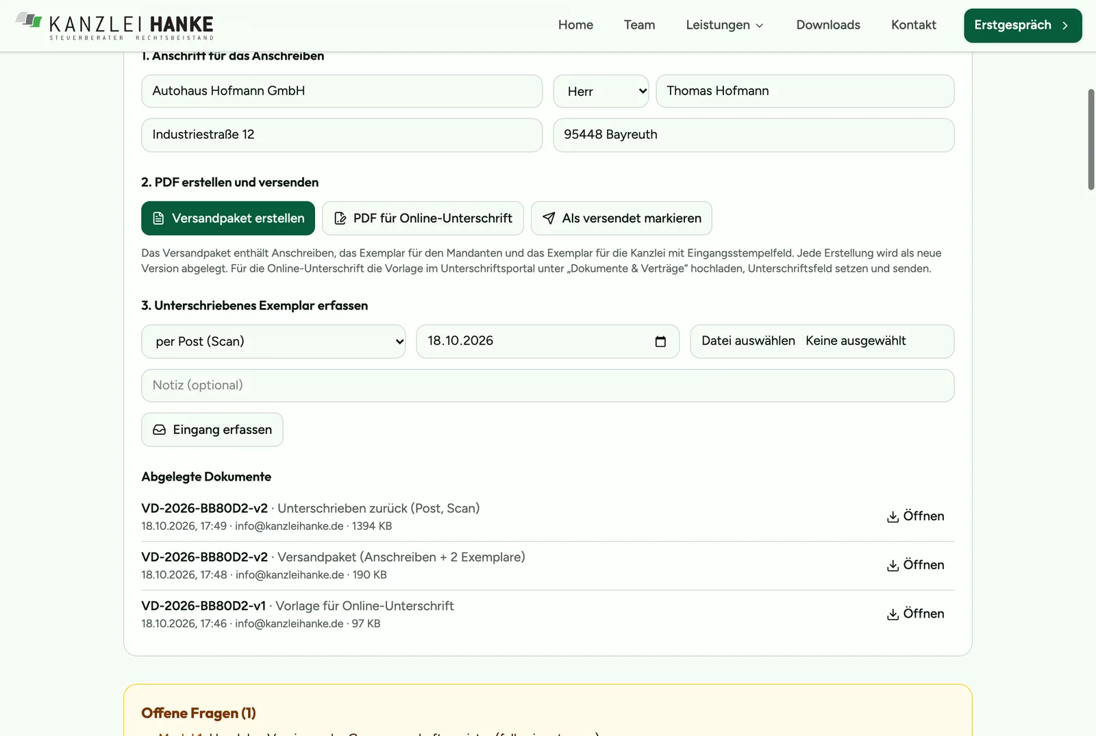This screenshot has height=736, width=1096.
Task: Click the paper plane icon in Als versendet markieren
Action: 549,218
